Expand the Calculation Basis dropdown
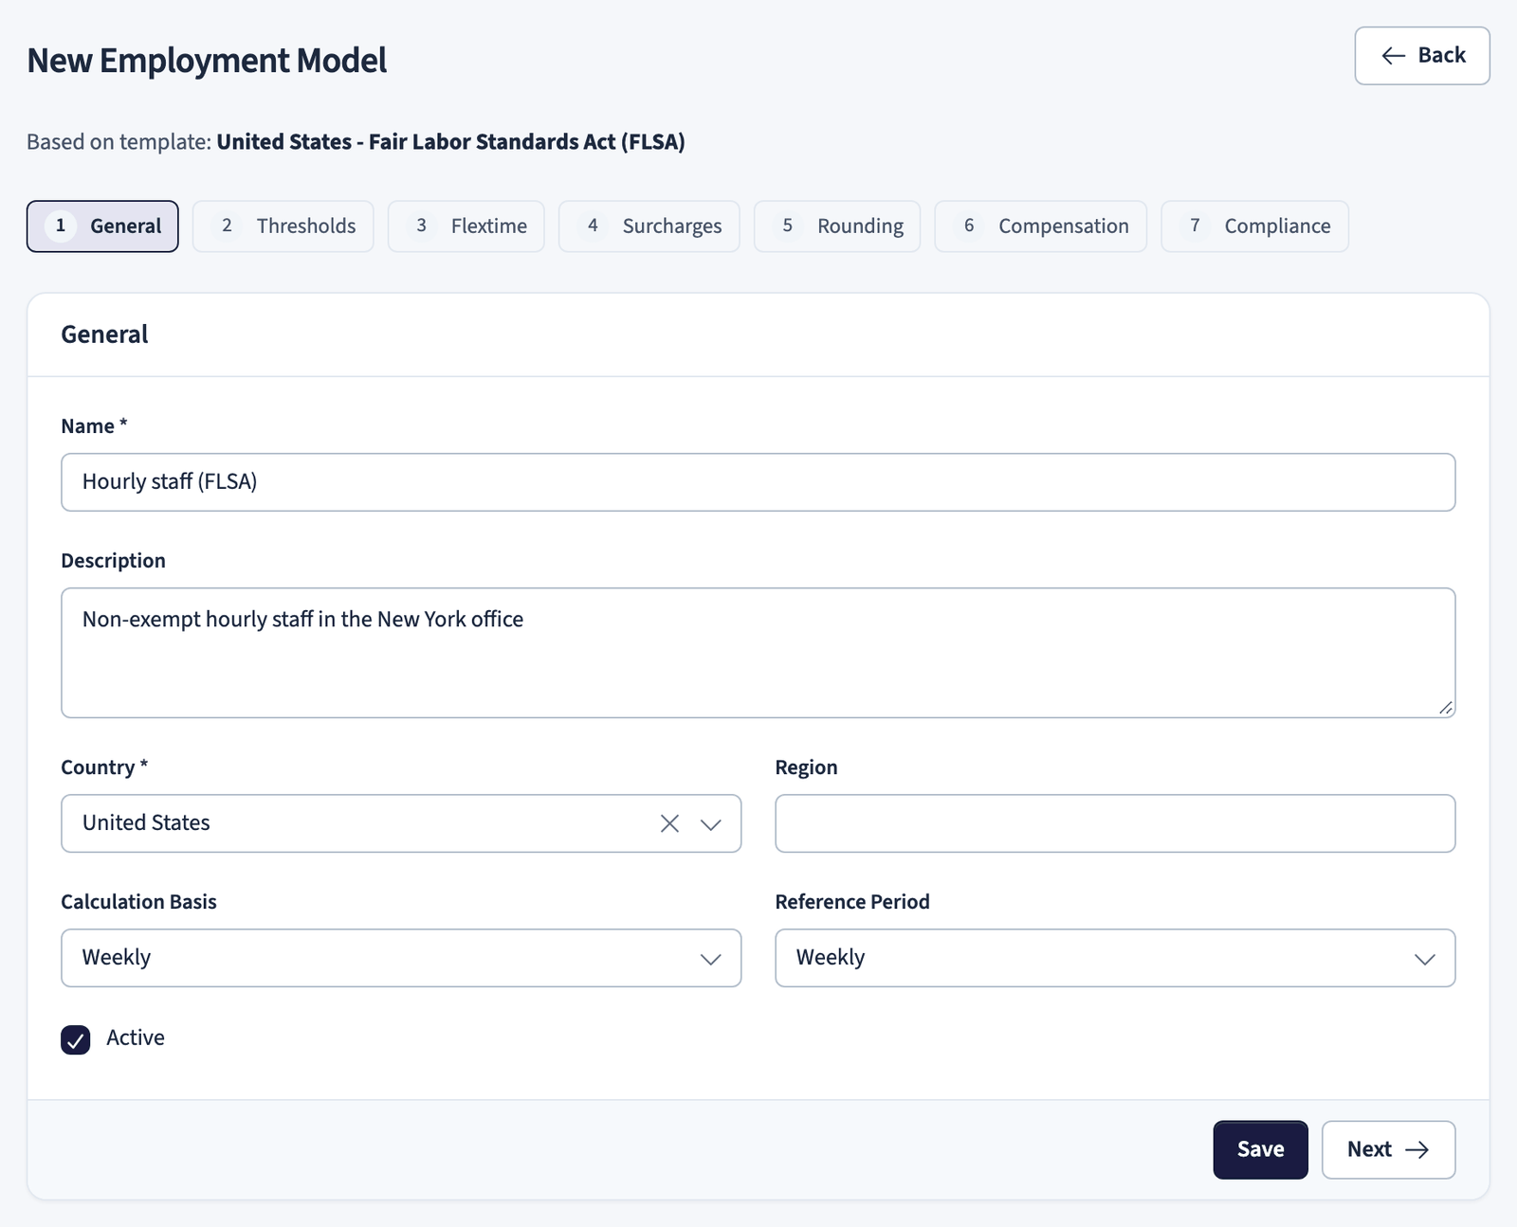1517x1227 pixels. pyautogui.click(x=401, y=958)
